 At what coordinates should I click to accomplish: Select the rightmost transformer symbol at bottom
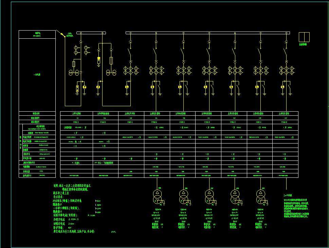click(261, 195)
